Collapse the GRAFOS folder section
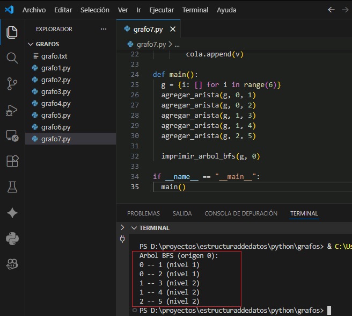This screenshot has width=352, height=316. (30, 44)
